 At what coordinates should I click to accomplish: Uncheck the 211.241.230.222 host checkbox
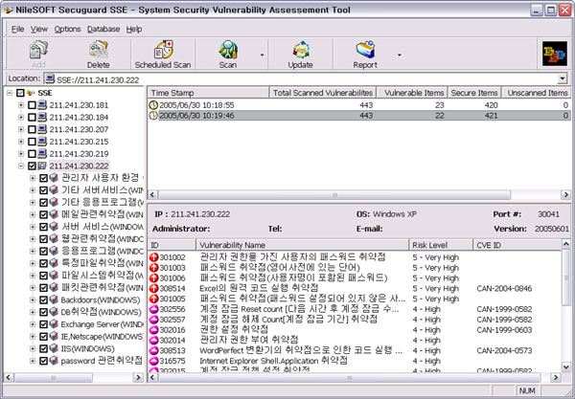click(32, 166)
